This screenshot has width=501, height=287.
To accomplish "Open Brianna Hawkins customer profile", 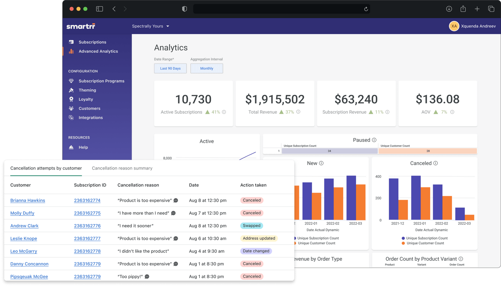I will (x=28, y=200).
